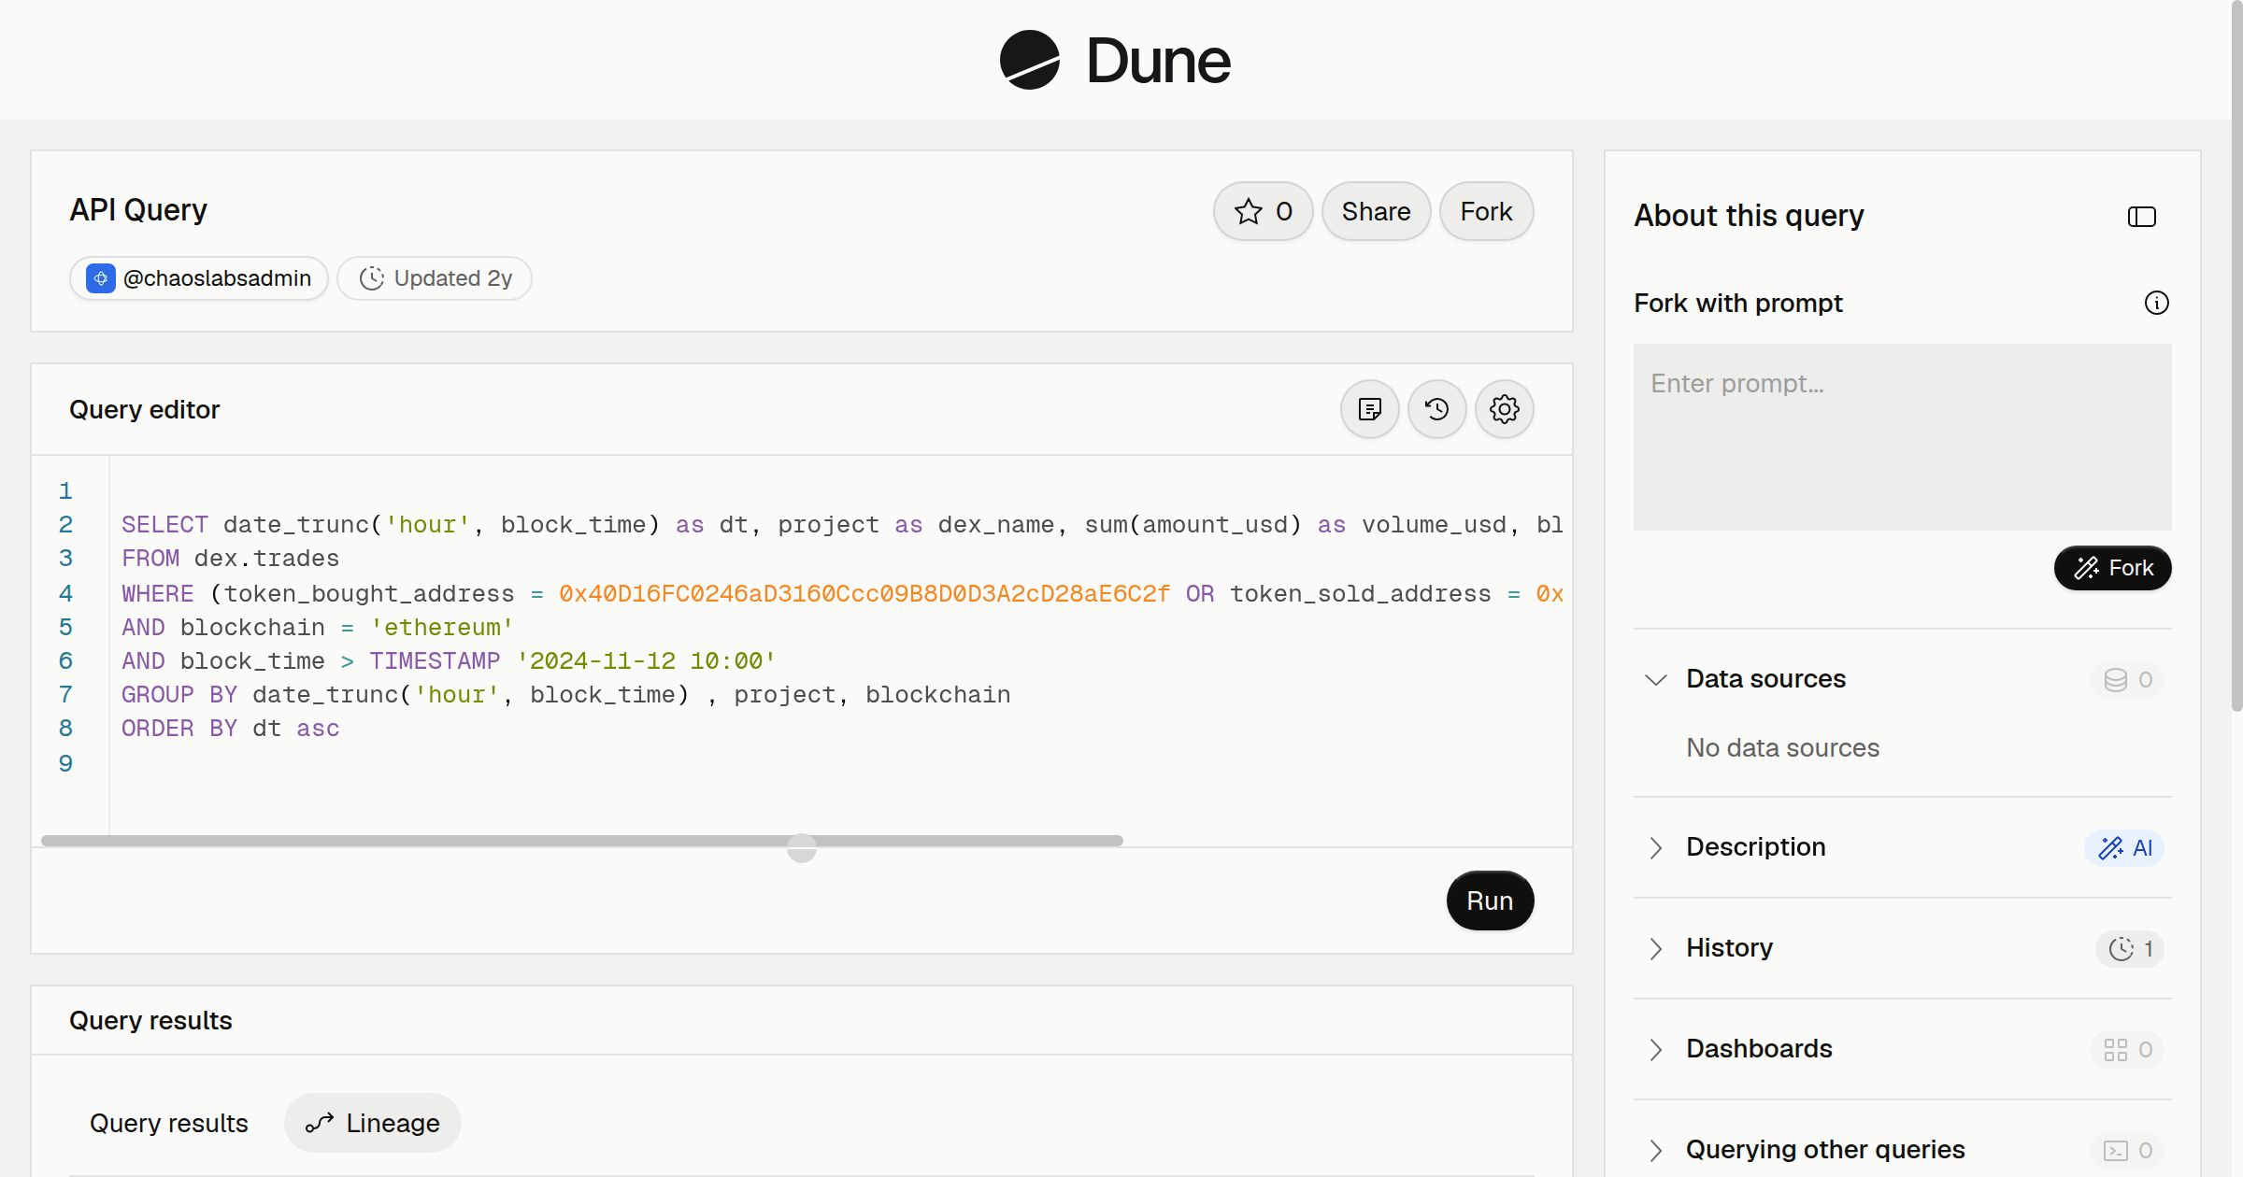Click the Data sources count badge
The height and width of the screenshot is (1177, 2243).
point(2127,679)
